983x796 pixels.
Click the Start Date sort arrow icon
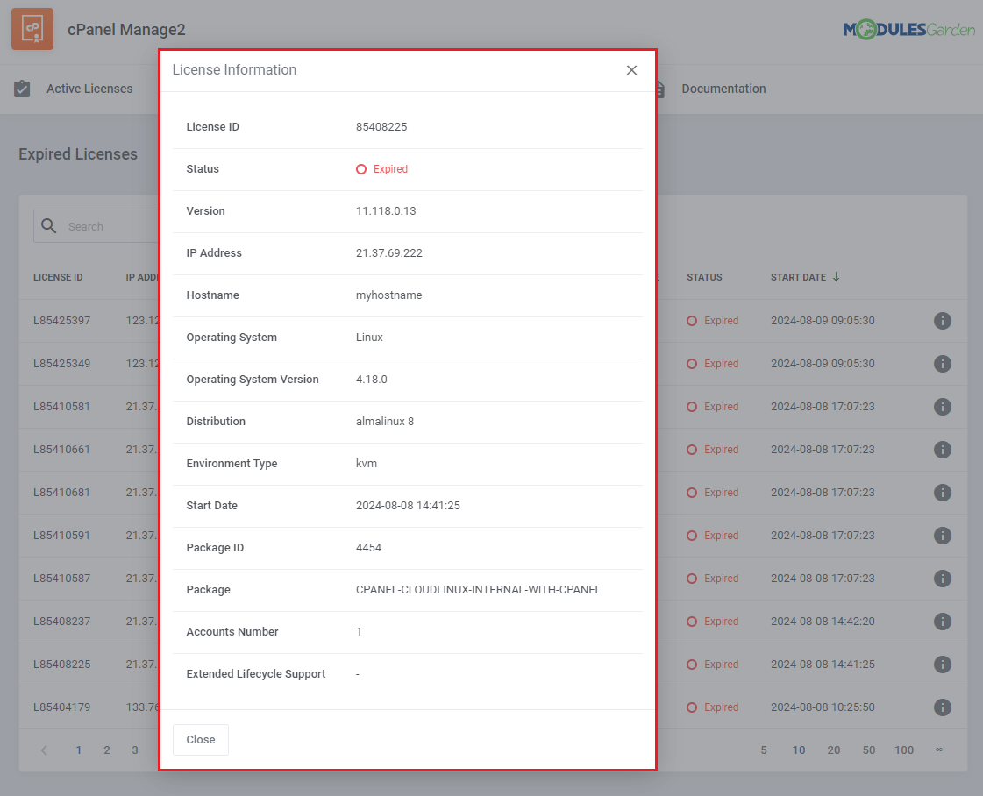pos(836,277)
